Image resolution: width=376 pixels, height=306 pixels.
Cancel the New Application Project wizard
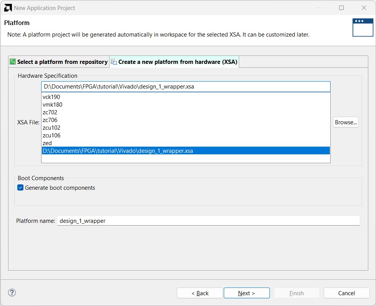point(346,293)
